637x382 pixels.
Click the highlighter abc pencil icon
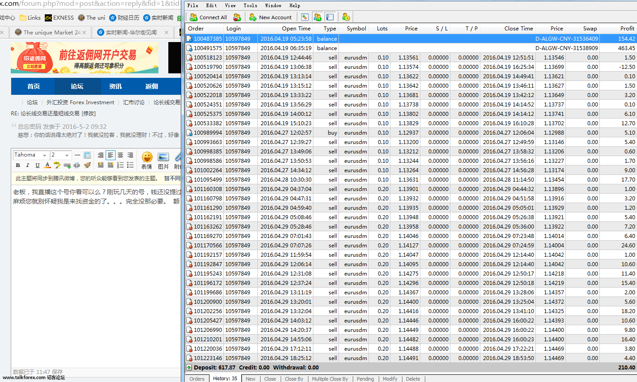point(57,165)
